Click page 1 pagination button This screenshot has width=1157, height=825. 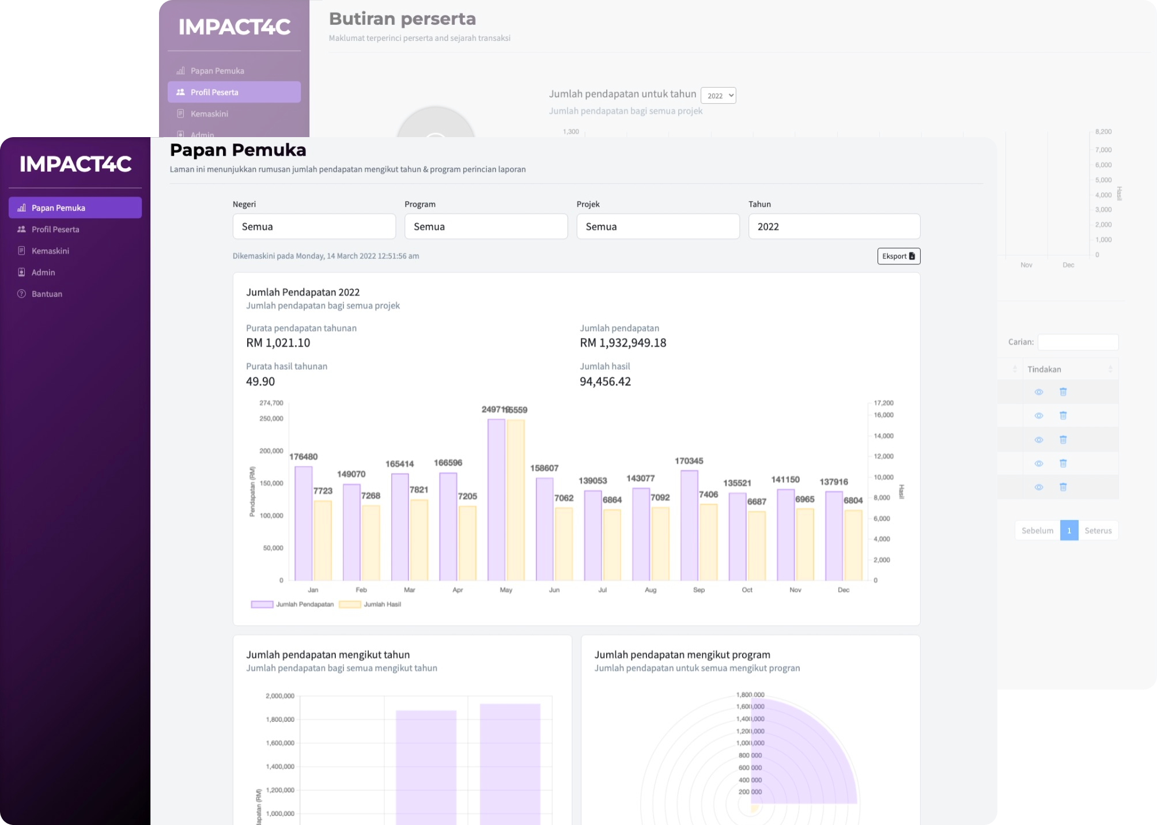(1069, 531)
